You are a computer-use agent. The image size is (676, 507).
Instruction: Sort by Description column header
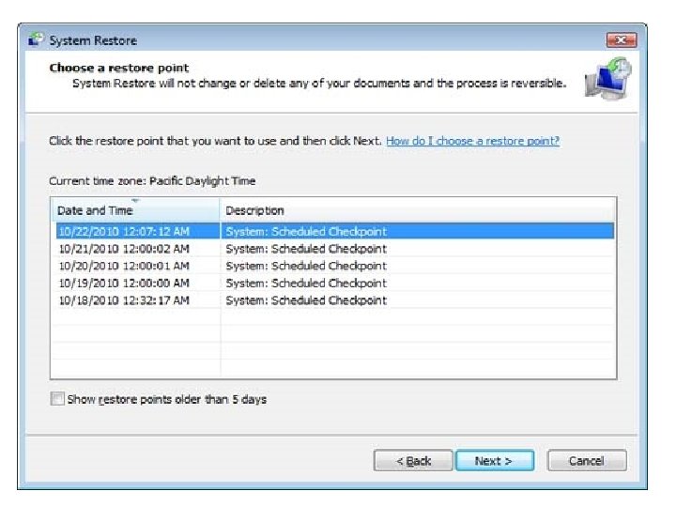tap(417, 210)
